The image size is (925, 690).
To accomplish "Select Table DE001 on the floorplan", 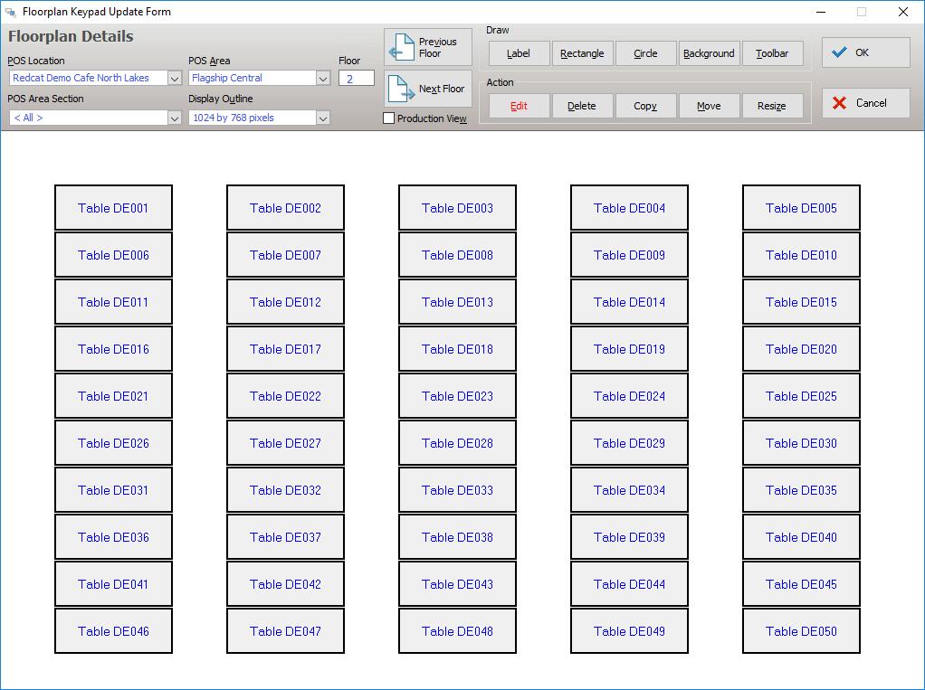I will [113, 208].
